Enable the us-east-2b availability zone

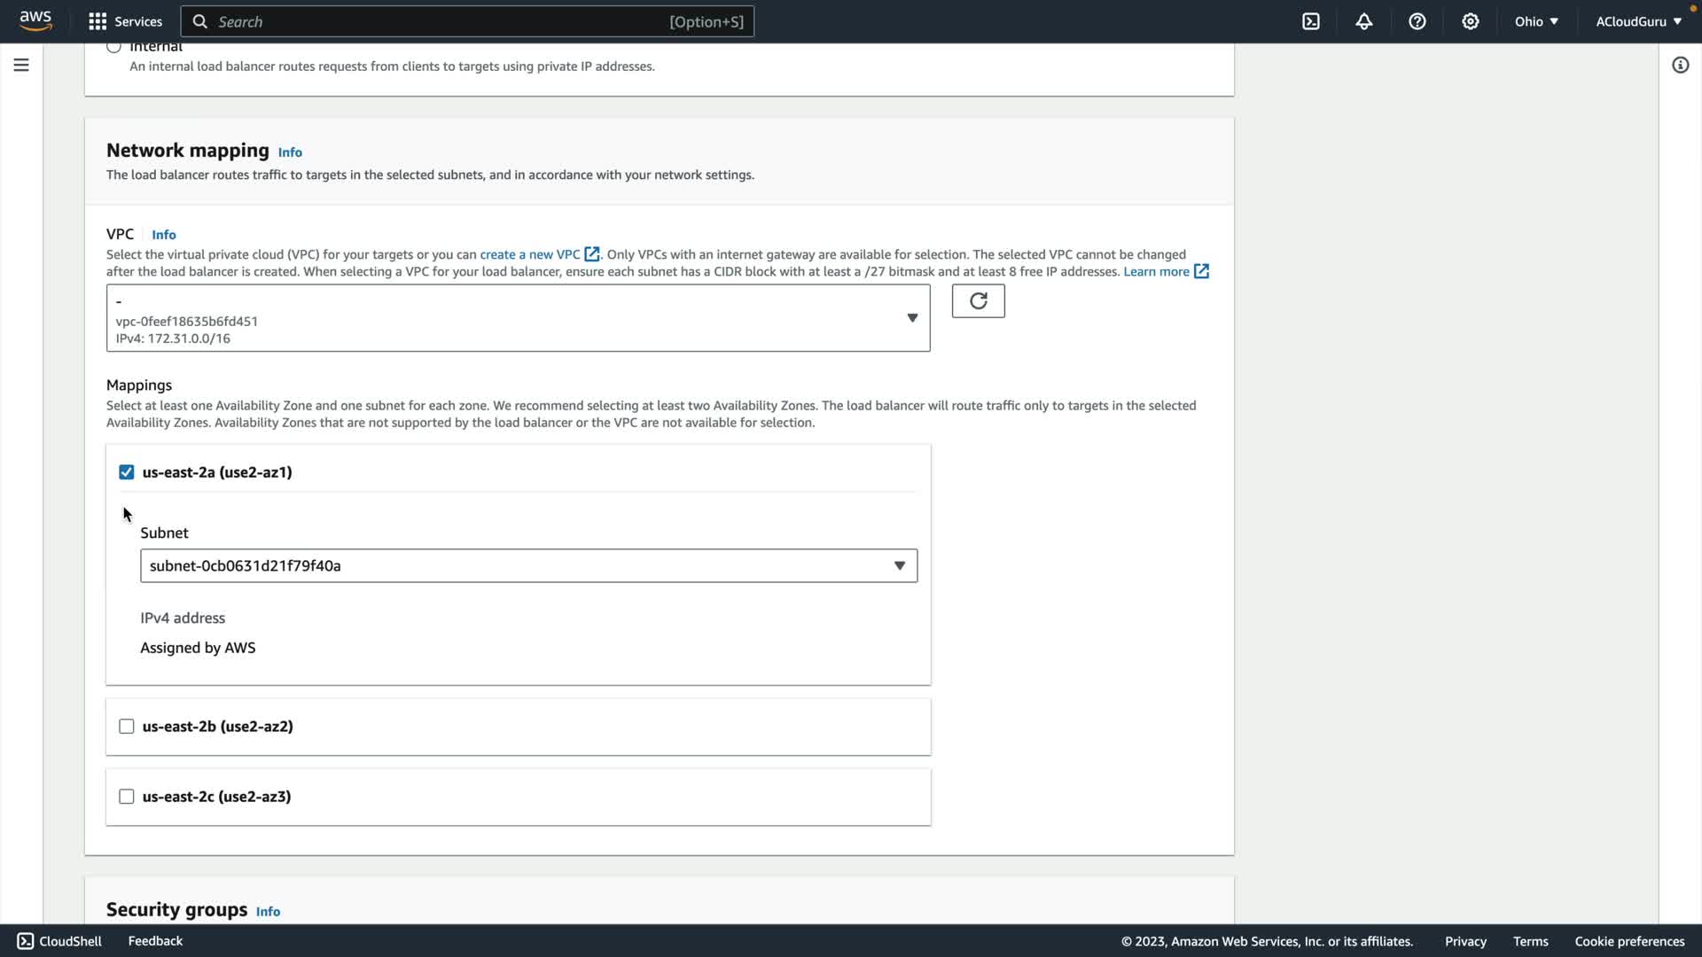(x=127, y=727)
